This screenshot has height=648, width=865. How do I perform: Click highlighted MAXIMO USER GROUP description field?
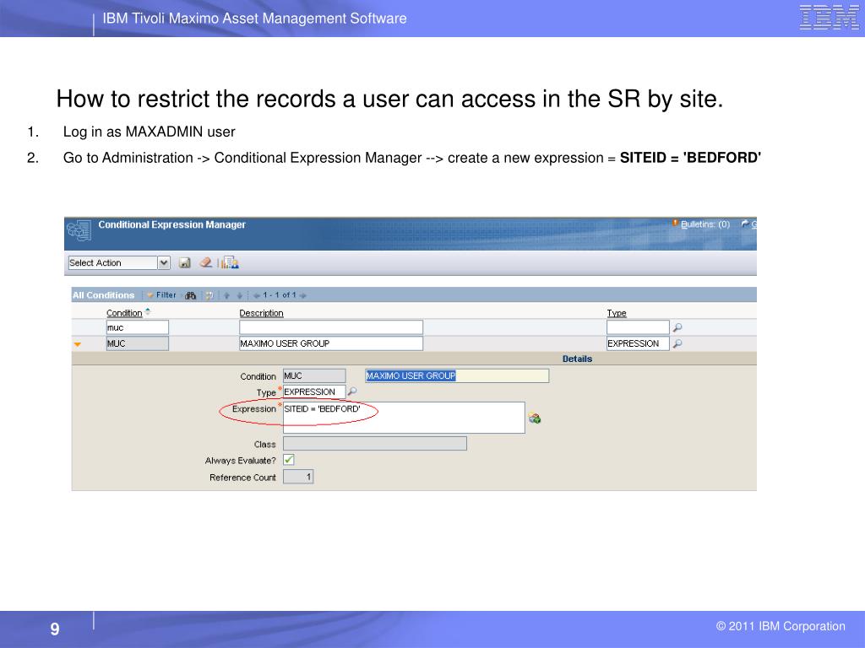[457, 375]
